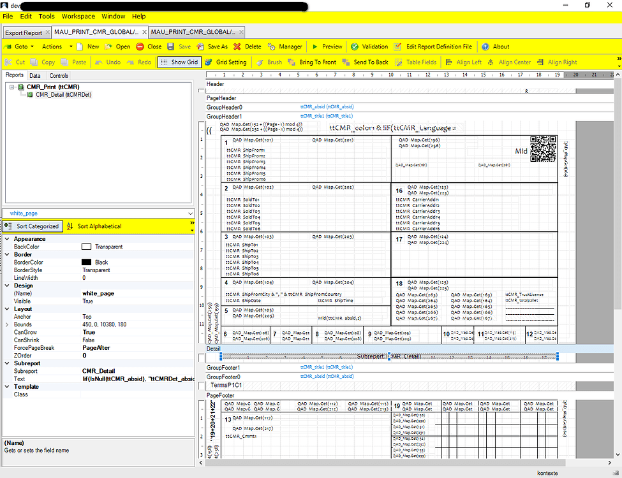
Task: Open the Workspace menu
Action: [78, 16]
